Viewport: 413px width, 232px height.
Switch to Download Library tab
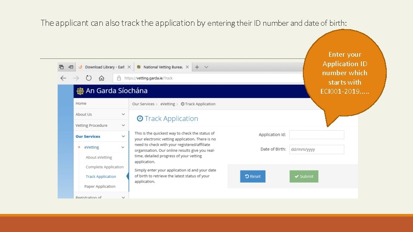[105, 67]
